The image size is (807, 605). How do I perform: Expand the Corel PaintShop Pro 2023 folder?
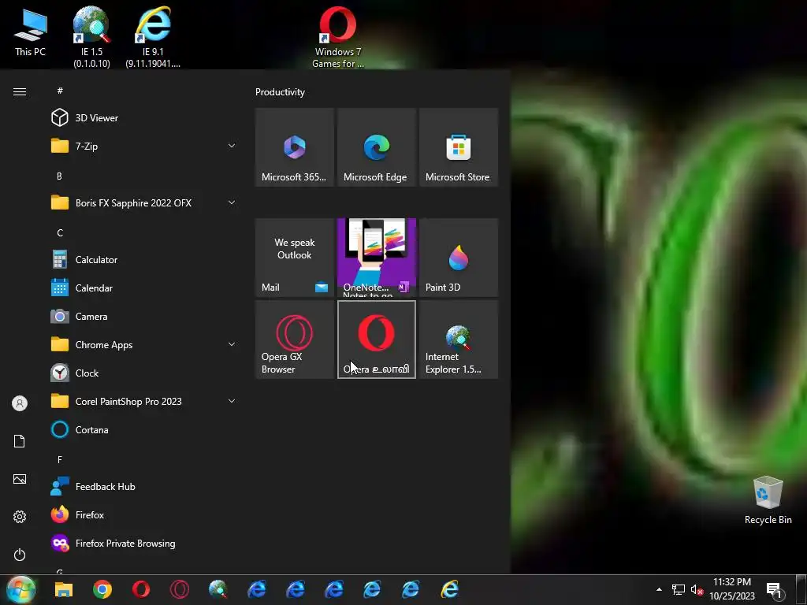coord(144,401)
